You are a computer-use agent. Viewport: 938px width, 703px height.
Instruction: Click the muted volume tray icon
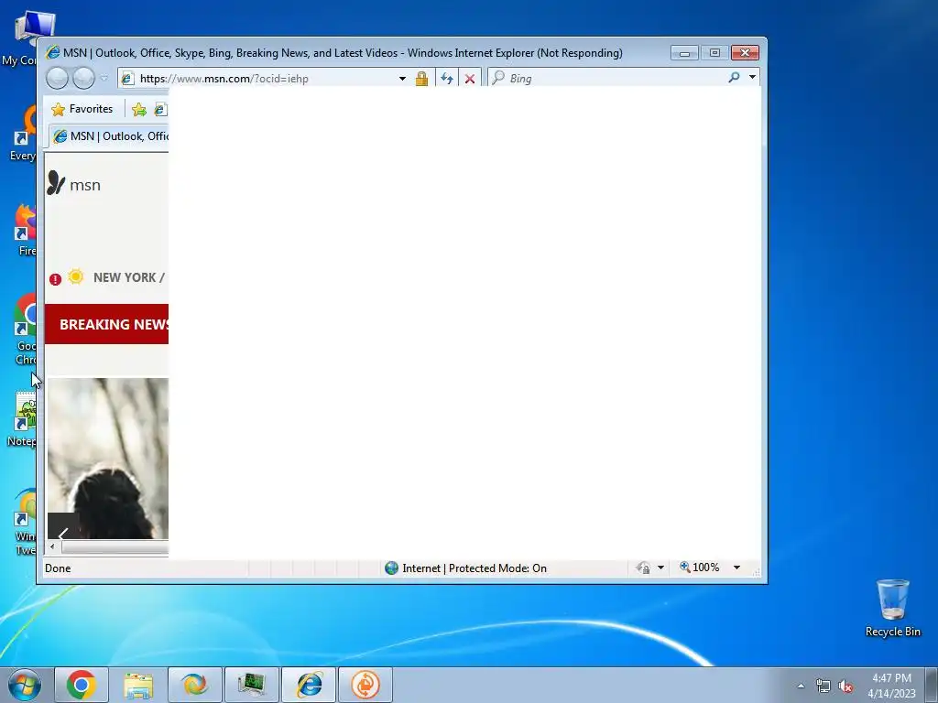(x=845, y=687)
